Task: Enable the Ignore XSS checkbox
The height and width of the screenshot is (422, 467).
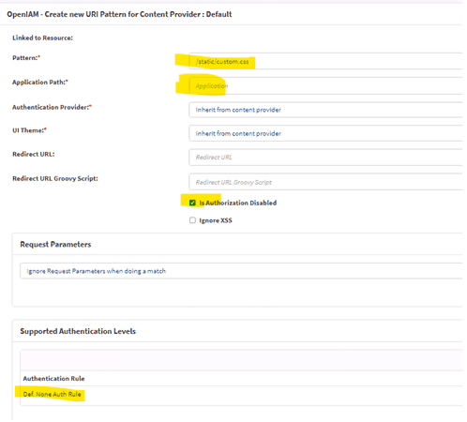Action: (x=192, y=220)
